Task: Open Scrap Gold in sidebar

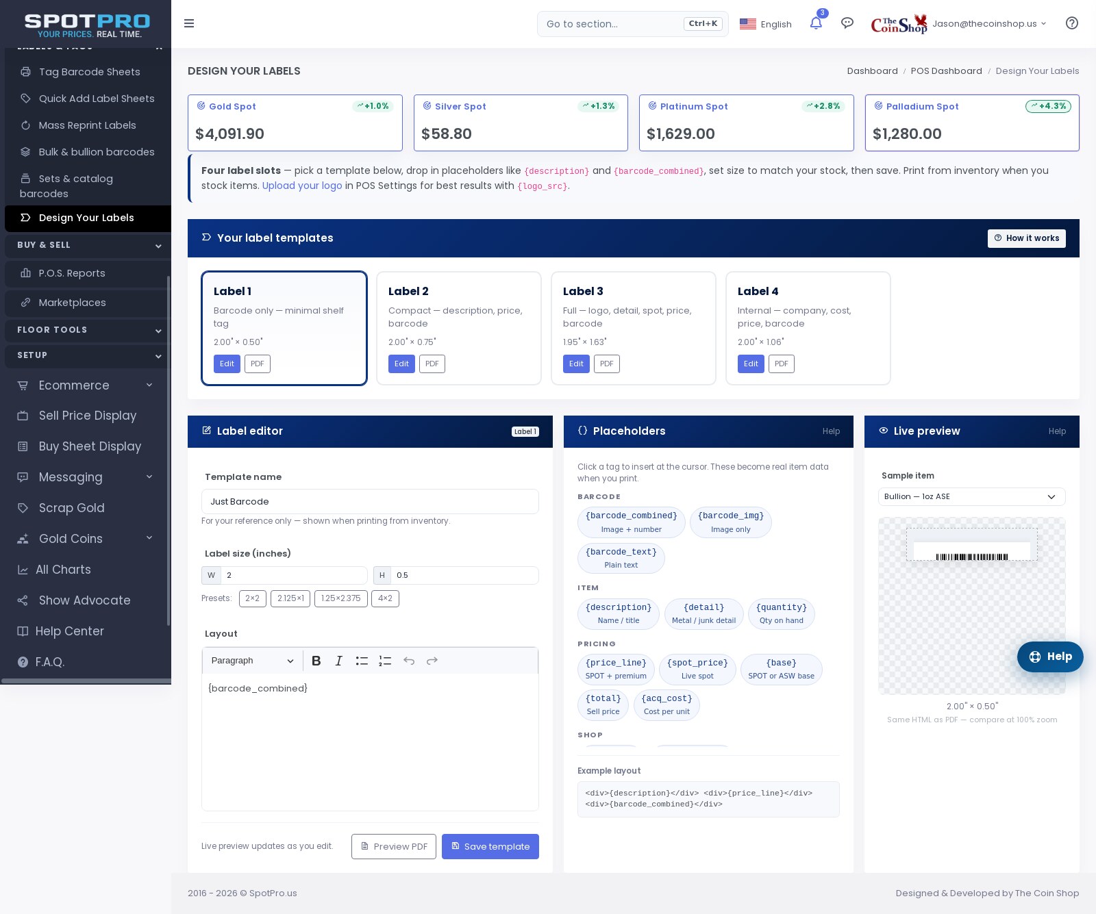Action: coord(71,508)
